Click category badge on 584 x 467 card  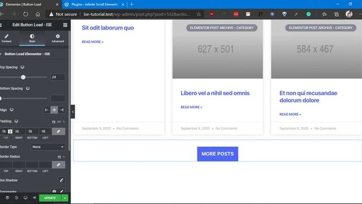(x=321, y=28)
